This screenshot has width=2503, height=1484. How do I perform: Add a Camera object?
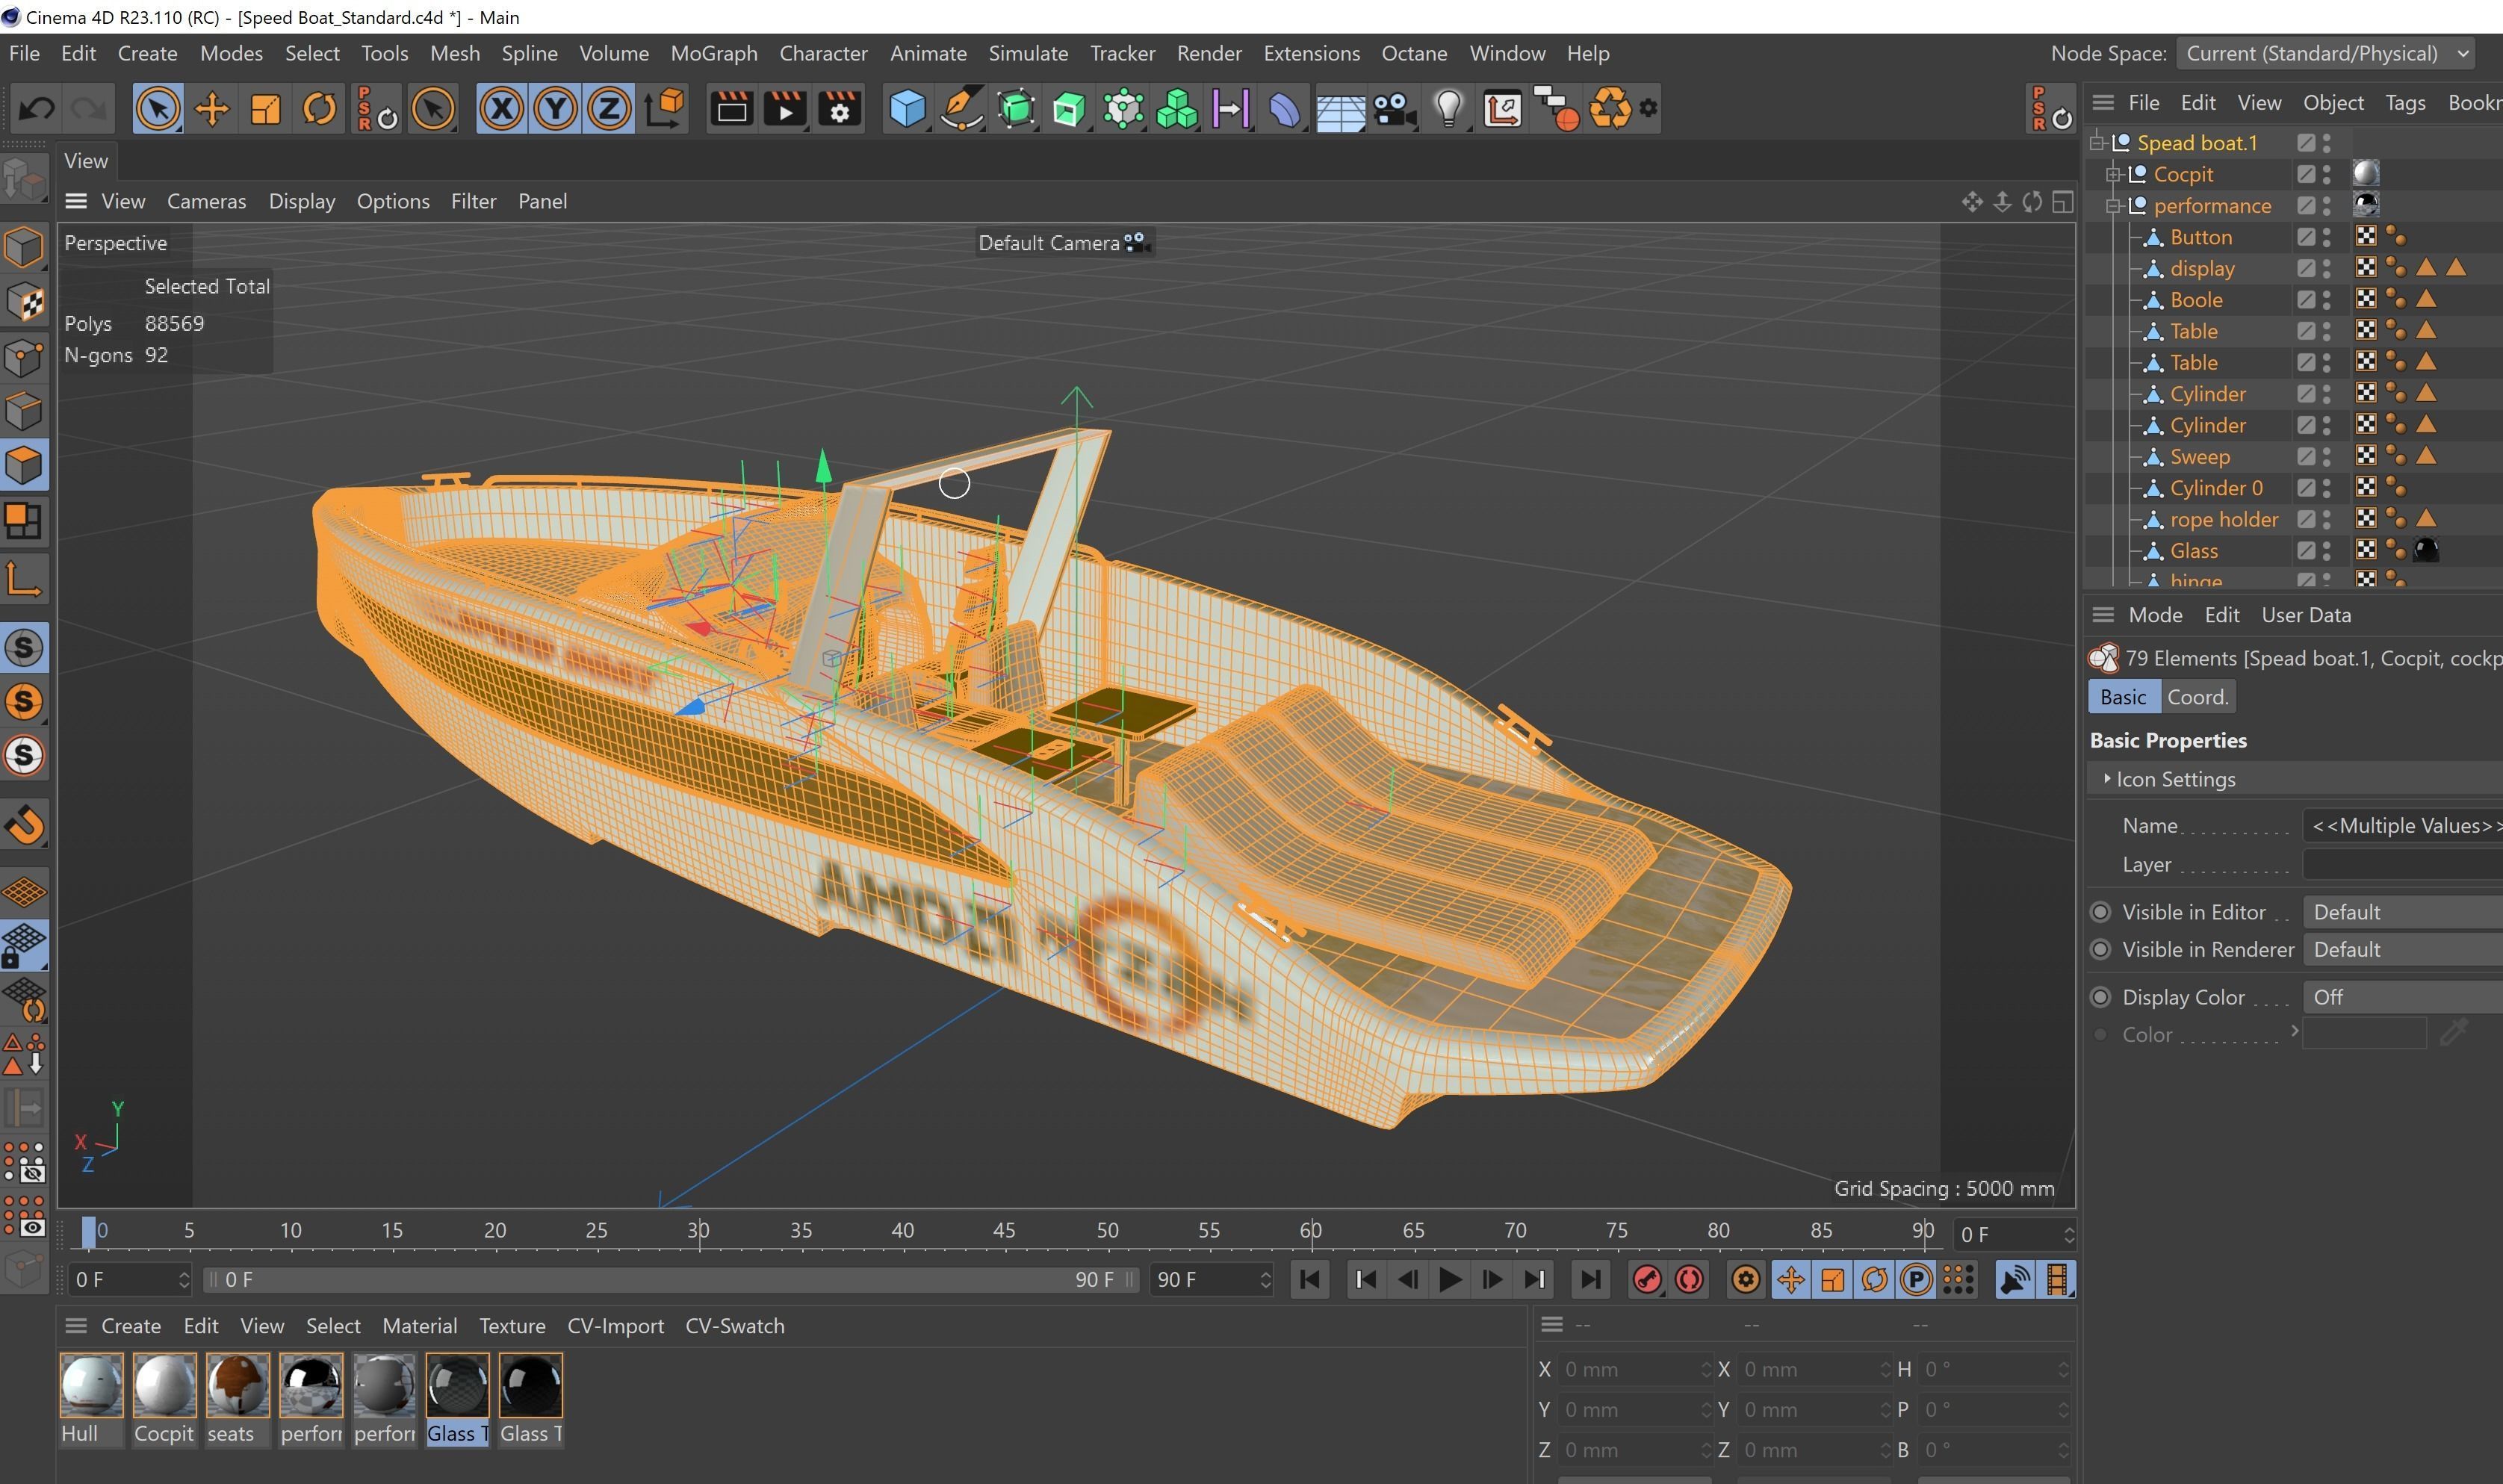1395,108
